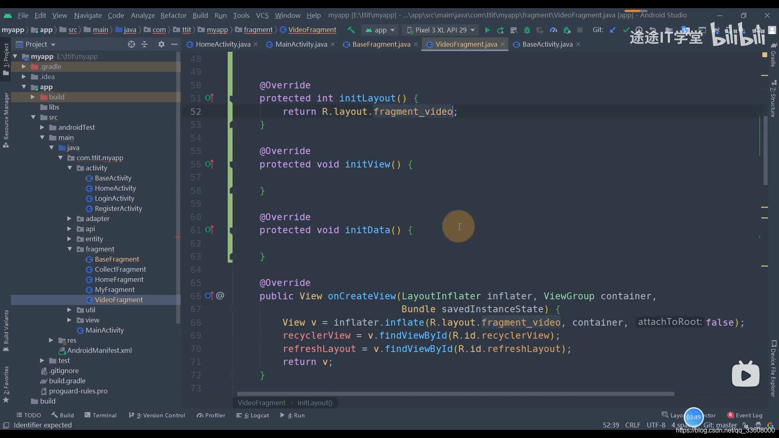Open the Refactor menu

pos(173,15)
